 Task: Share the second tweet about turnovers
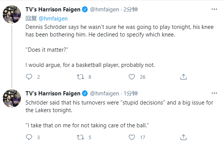click(183, 137)
